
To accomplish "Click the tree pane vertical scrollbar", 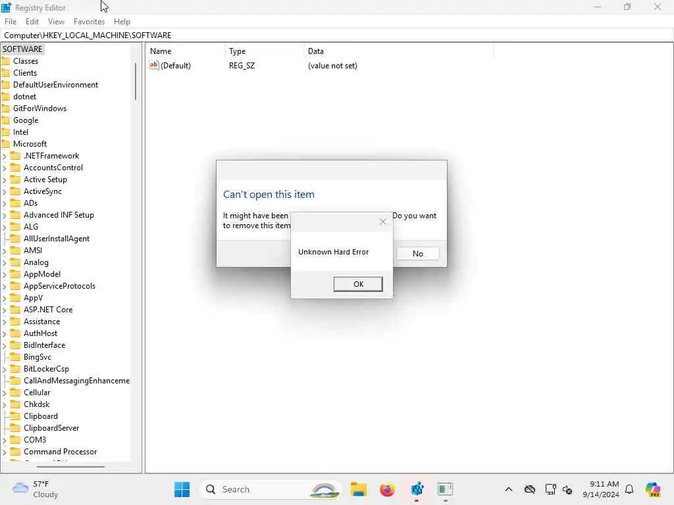I will click(x=136, y=82).
